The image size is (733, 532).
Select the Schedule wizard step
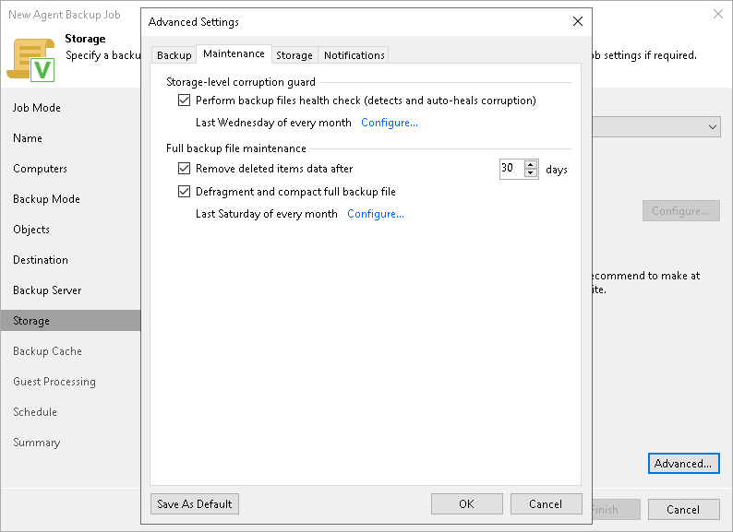(35, 412)
